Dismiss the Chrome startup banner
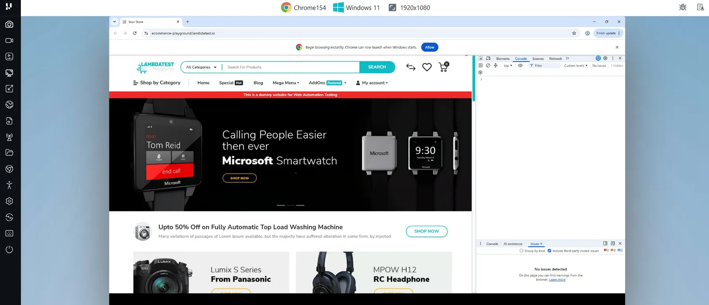Image resolution: width=709 pixels, height=305 pixels. coord(617,47)
